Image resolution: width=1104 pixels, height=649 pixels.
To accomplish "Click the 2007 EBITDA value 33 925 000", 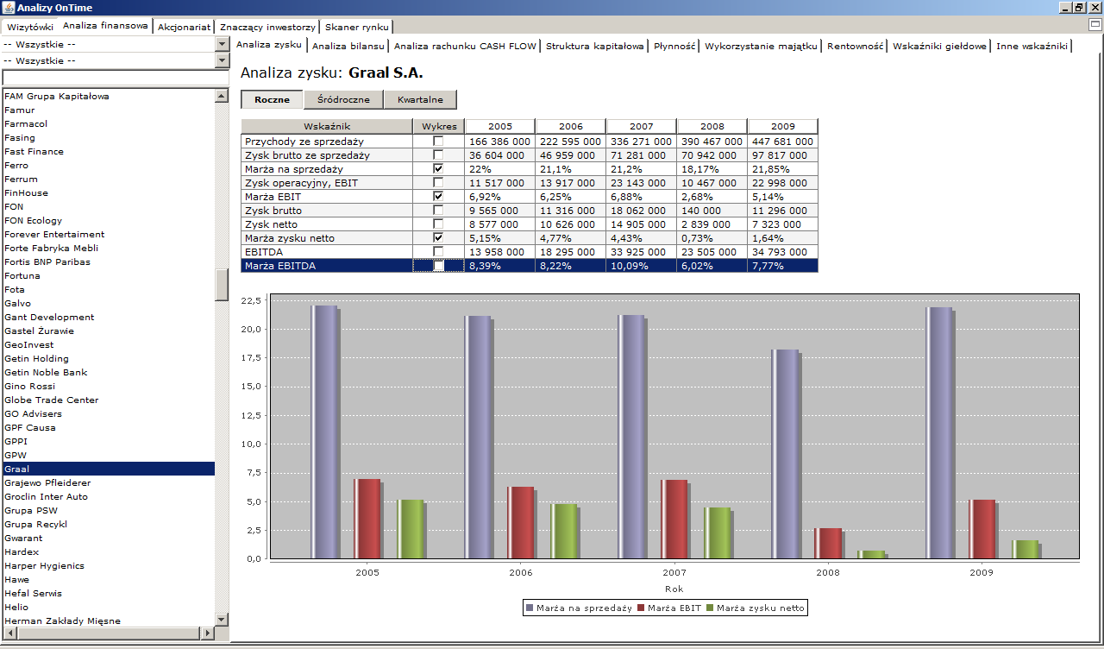I will [x=642, y=251].
